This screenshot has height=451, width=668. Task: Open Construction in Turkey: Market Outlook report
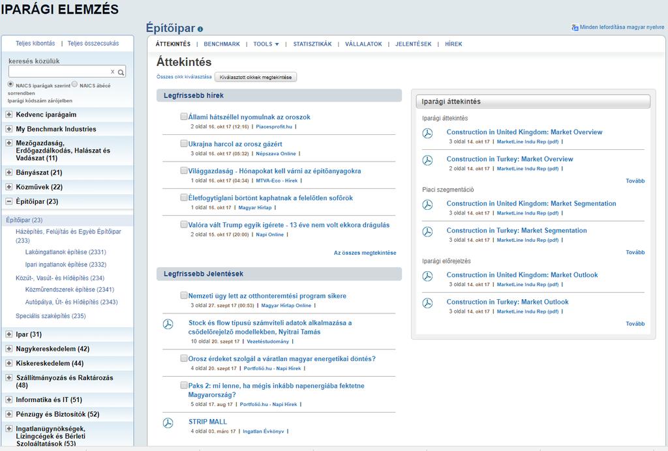pyautogui.click(x=508, y=302)
